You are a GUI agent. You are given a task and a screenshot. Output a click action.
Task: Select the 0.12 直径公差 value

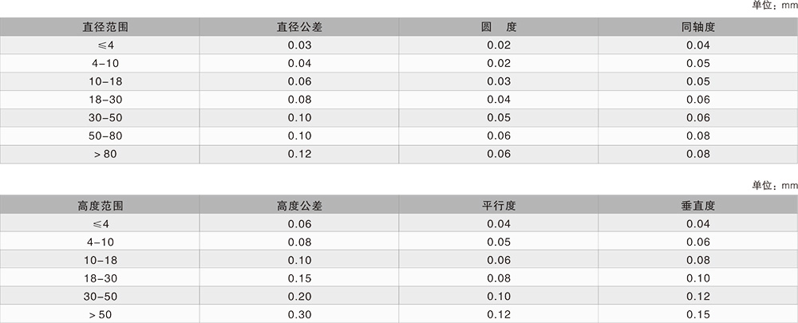coord(299,155)
